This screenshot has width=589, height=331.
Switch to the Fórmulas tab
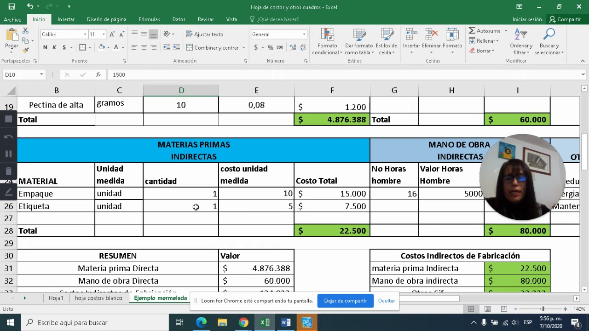(149, 19)
